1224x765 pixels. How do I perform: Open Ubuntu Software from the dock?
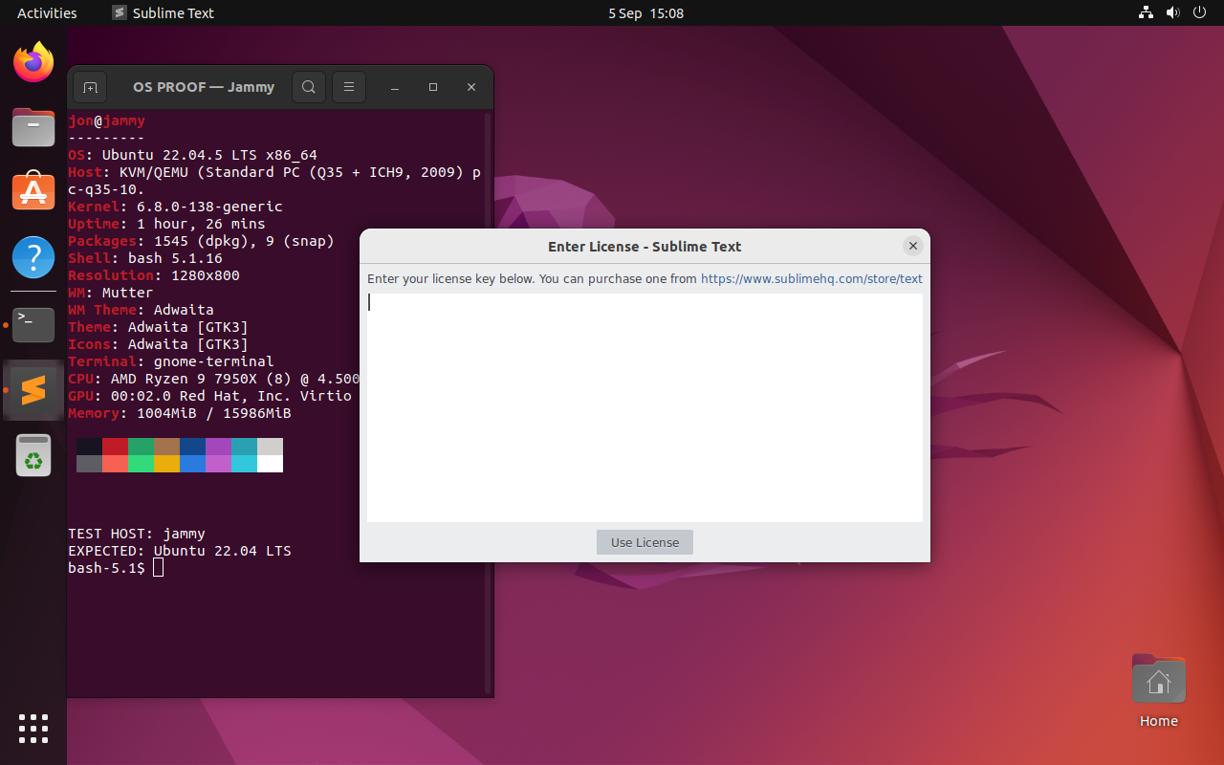point(33,191)
